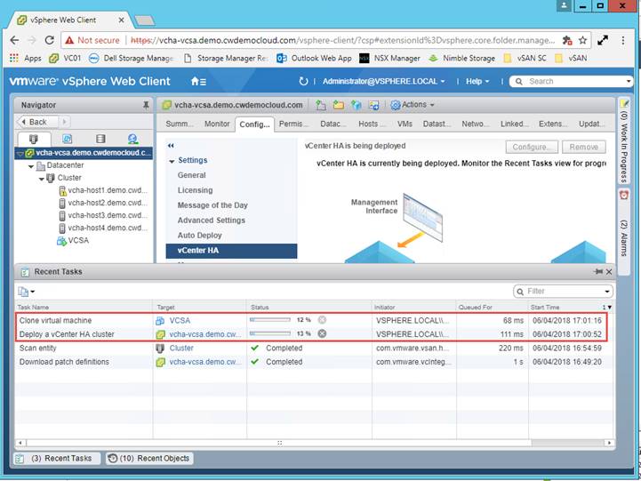641x481 pixels.
Task: Collapse the vcha-vcsa vCenter tree root
Action: 20,153
